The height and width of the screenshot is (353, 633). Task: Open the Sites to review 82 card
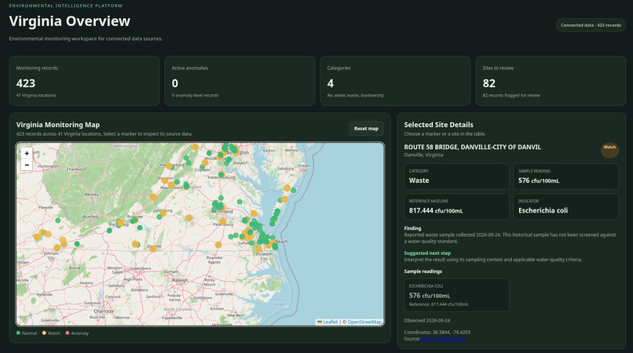(x=551, y=81)
